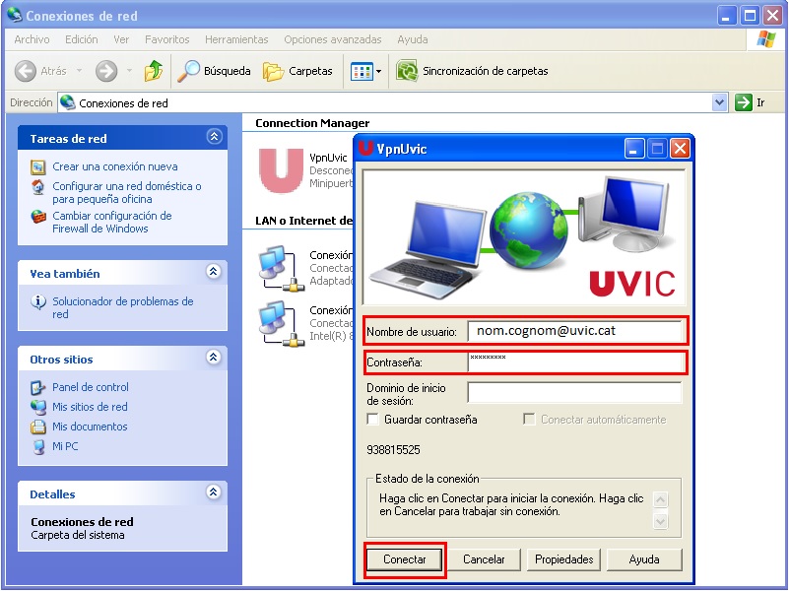Screen dimensions: 790x591
Task: Go up one folder level icon
Action: (153, 71)
